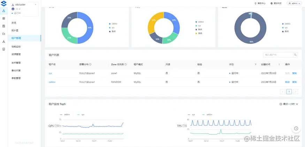Screen dimensions: 305x147
Task: Open the filter icon in 状态 column
Action: (x=256, y=64)
